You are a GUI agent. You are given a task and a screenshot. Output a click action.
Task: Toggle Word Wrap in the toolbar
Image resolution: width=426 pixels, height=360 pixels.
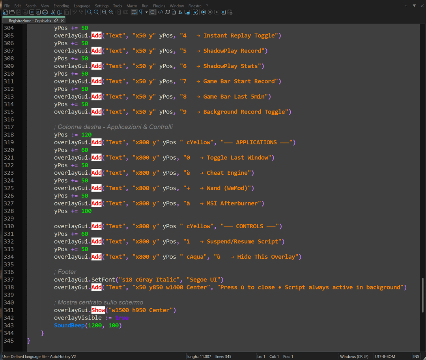tap(134, 12)
